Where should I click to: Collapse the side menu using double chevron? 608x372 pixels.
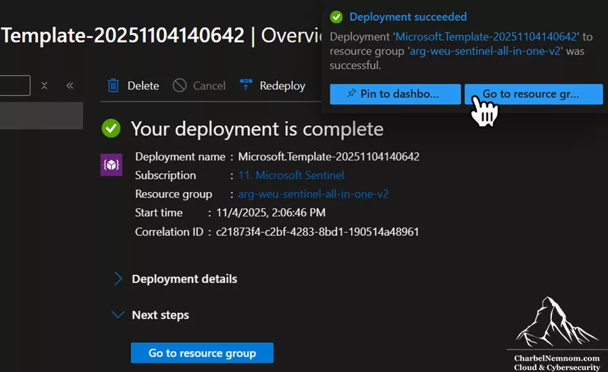(70, 85)
